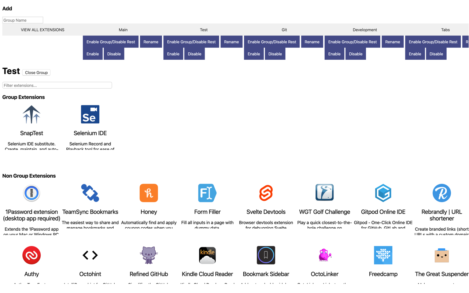Click the SnapTest extension icon
The height and width of the screenshot is (293, 469).
coord(32,114)
